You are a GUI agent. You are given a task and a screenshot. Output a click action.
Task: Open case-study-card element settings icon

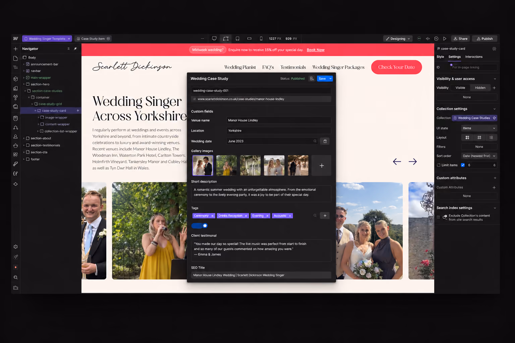click(494, 49)
